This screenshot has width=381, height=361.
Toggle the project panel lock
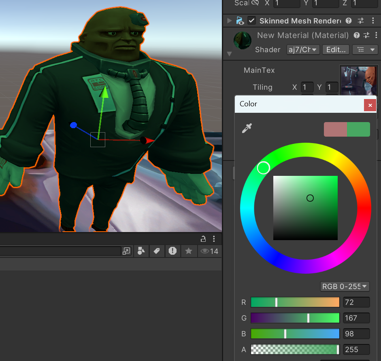click(x=203, y=239)
